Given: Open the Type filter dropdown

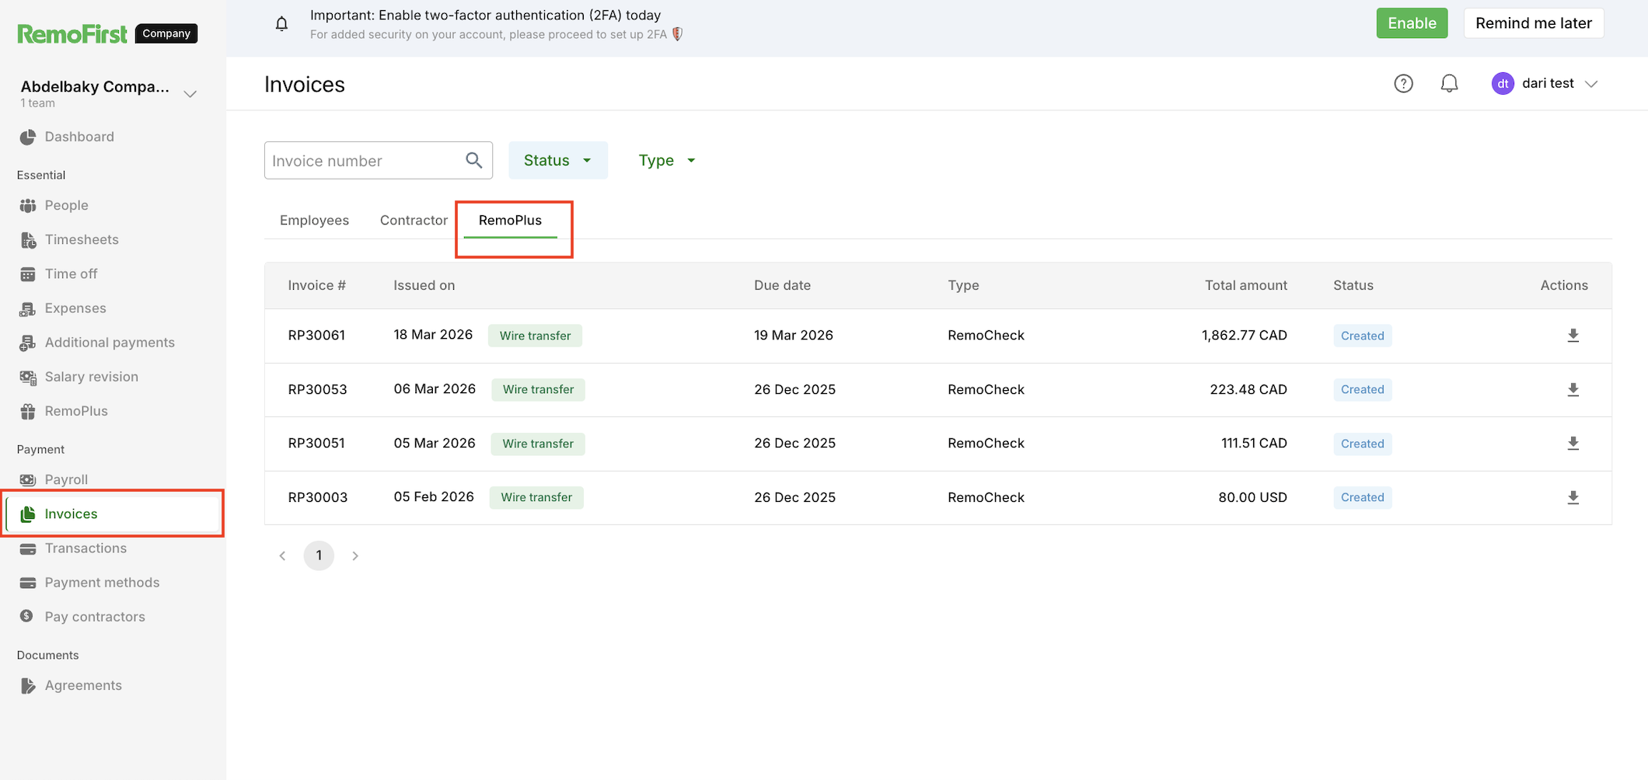Looking at the screenshot, I should coord(667,160).
